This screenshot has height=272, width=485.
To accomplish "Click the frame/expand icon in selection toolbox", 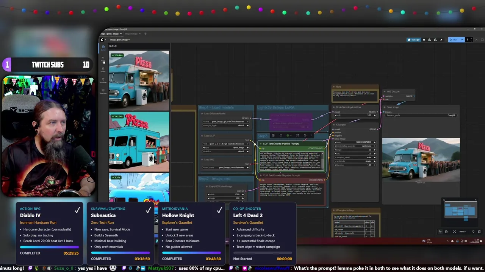I will coord(297,135).
